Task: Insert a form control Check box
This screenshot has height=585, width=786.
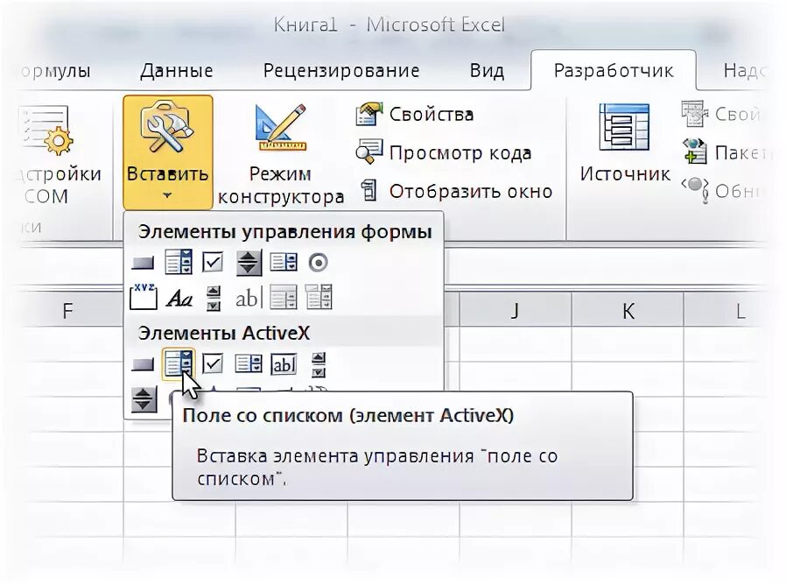Action: click(x=213, y=262)
